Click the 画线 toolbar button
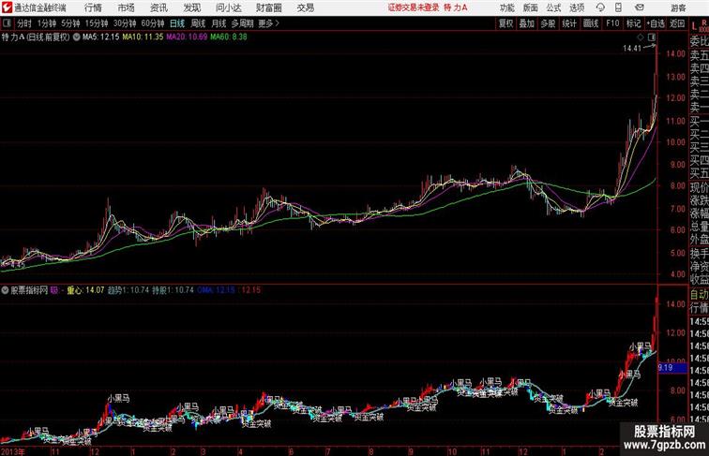 pyautogui.click(x=591, y=23)
